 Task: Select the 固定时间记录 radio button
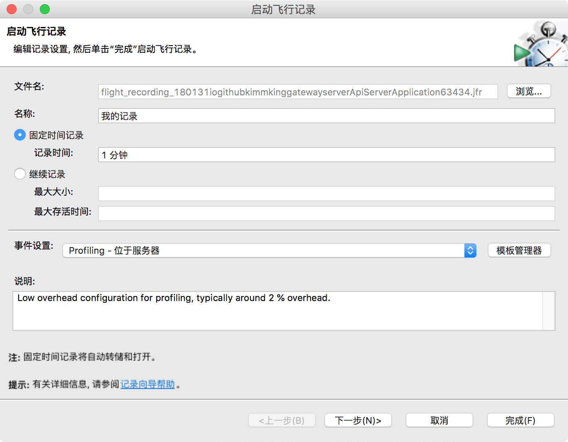[20, 135]
